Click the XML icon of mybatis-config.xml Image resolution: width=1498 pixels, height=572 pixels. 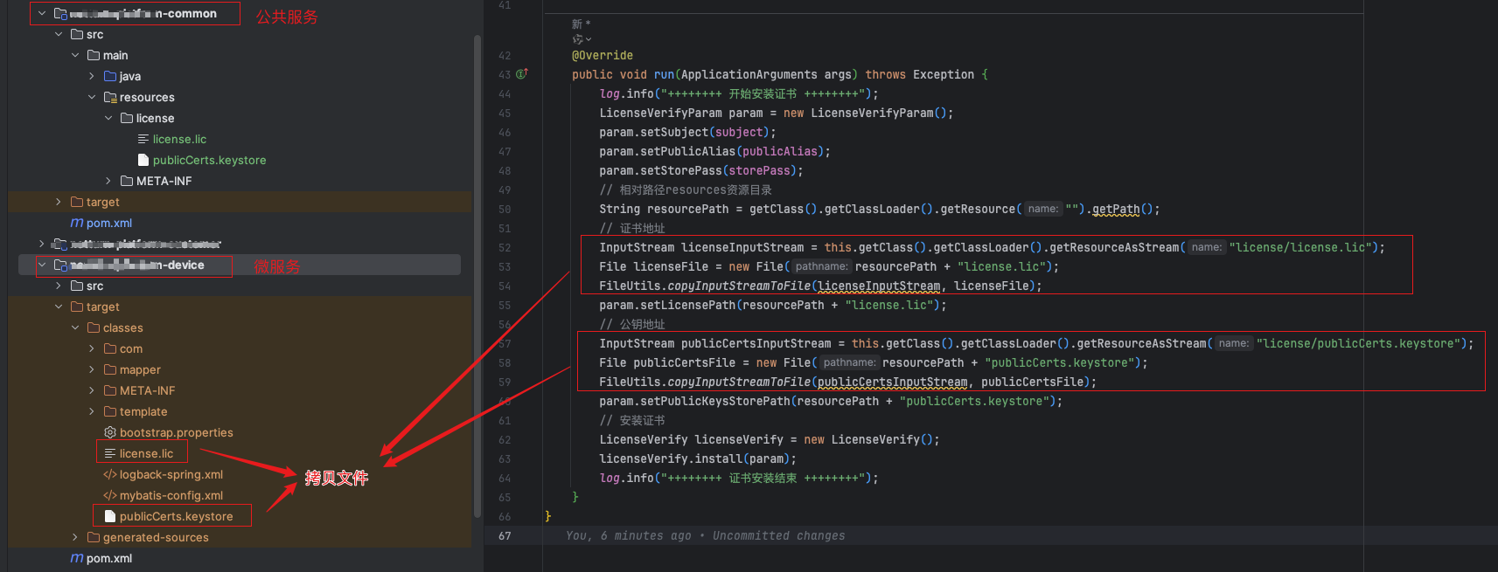click(x=110, y=495)
